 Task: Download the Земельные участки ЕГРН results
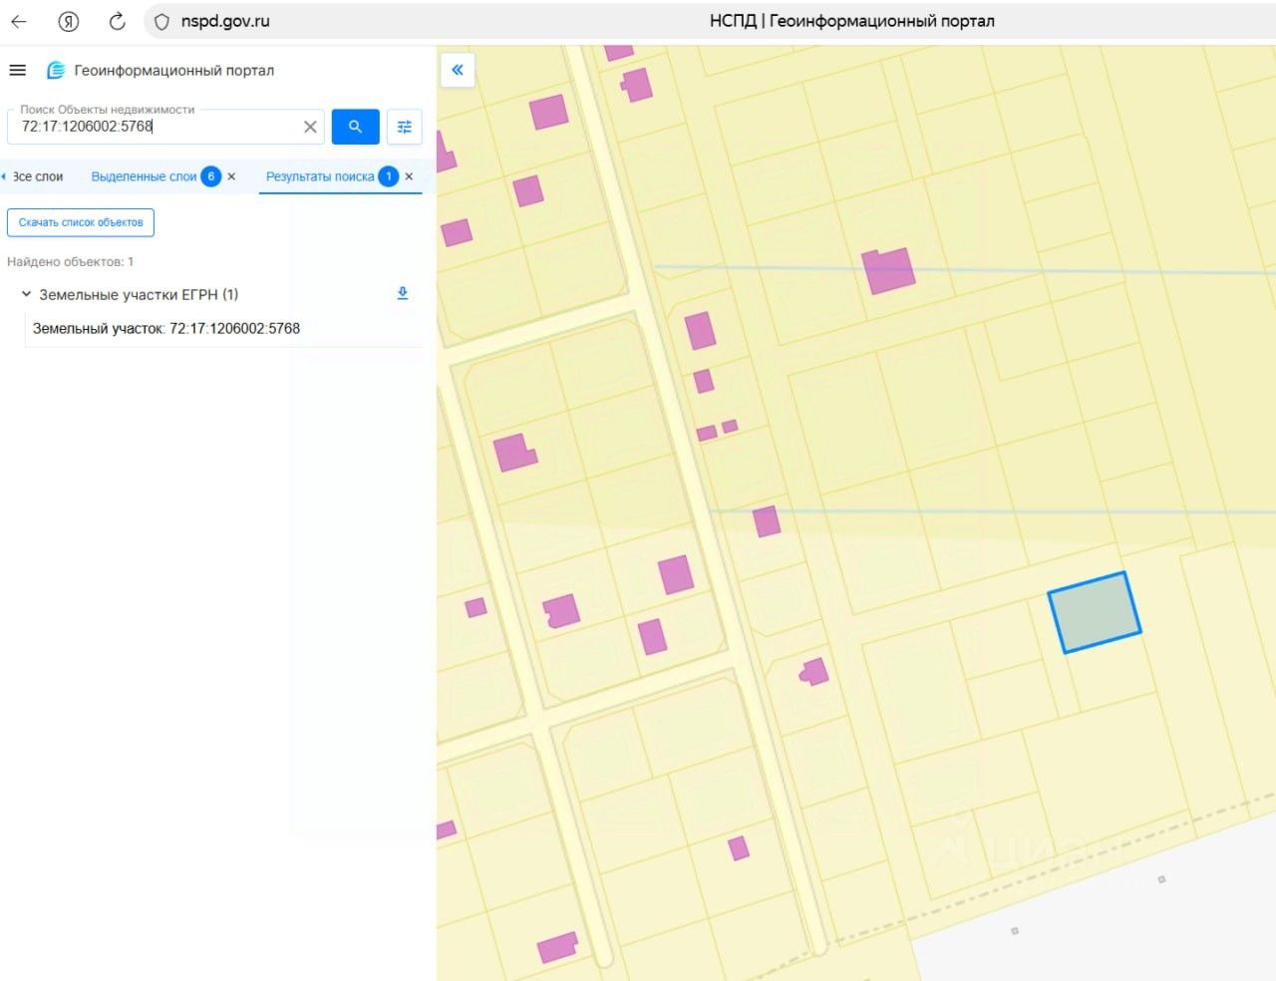(x=403, y=293)
